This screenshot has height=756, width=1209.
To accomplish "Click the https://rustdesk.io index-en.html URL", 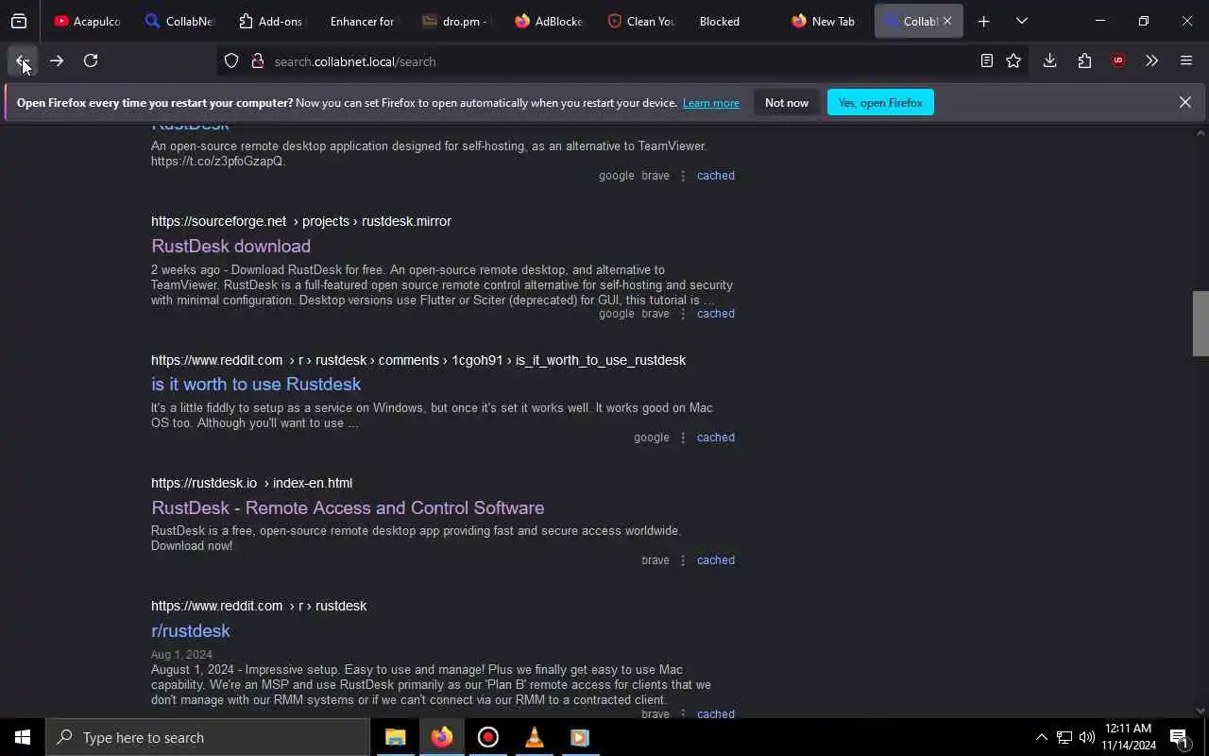I will (251, 483).
